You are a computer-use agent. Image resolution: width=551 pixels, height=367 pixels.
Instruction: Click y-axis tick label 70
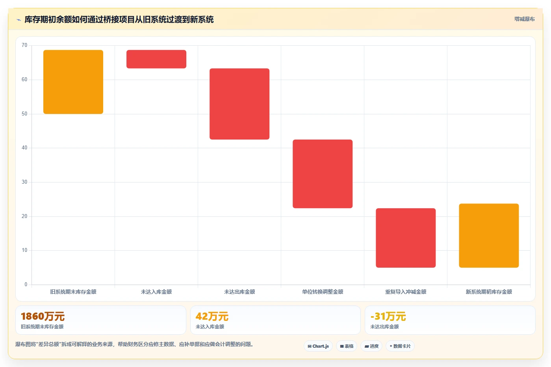(24, 45)
